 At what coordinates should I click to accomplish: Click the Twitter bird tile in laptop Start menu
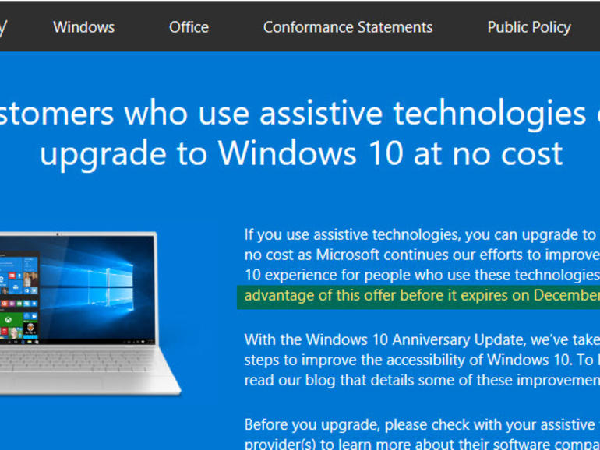(34, 290)
